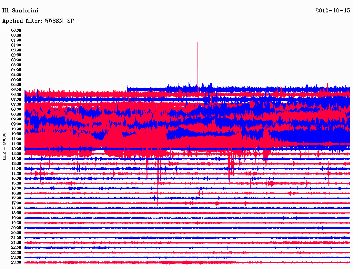
Task: Click the '05:30' time label
Action: (x=16, y=85)
